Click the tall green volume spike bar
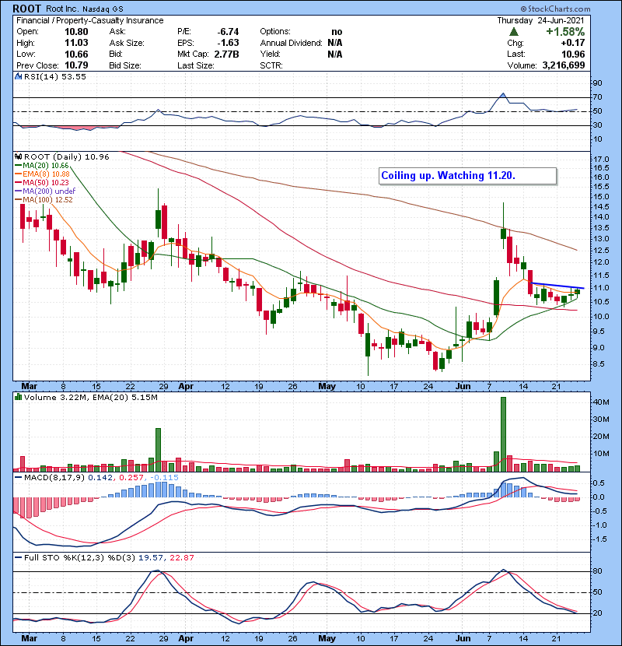The image size is (622, 646). 503,434
